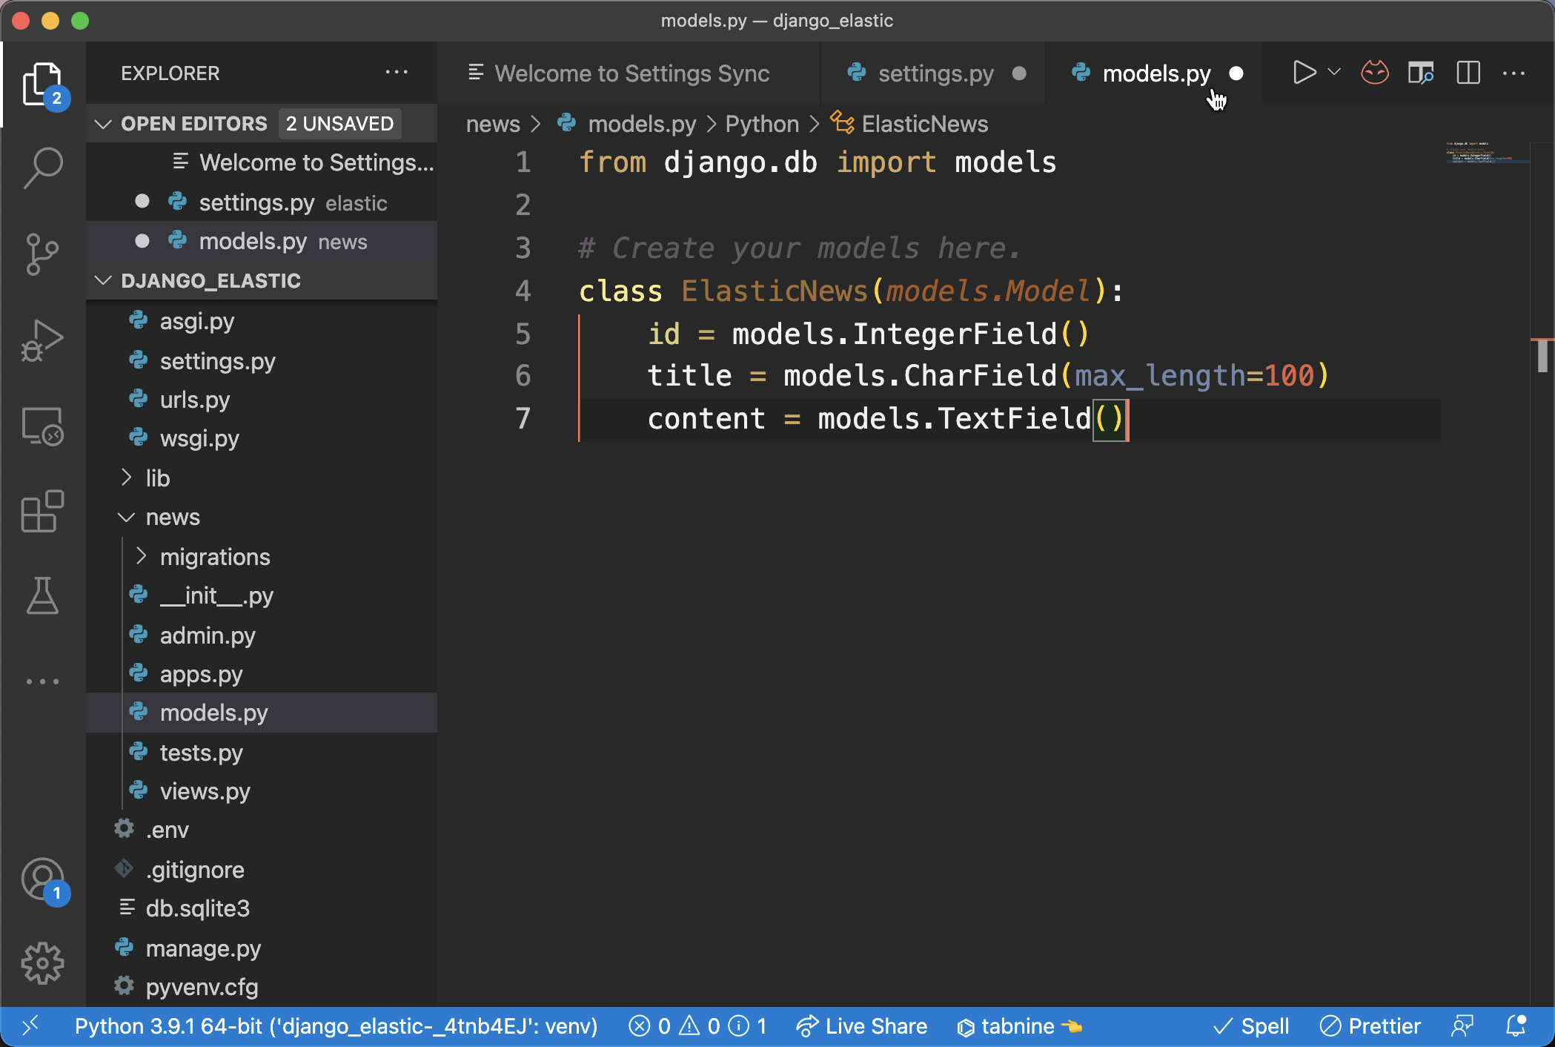Open the Search panel in the activity bar
Image resolution: width=1555 pixels, height=1047 pixels.
tap(42, 167)
